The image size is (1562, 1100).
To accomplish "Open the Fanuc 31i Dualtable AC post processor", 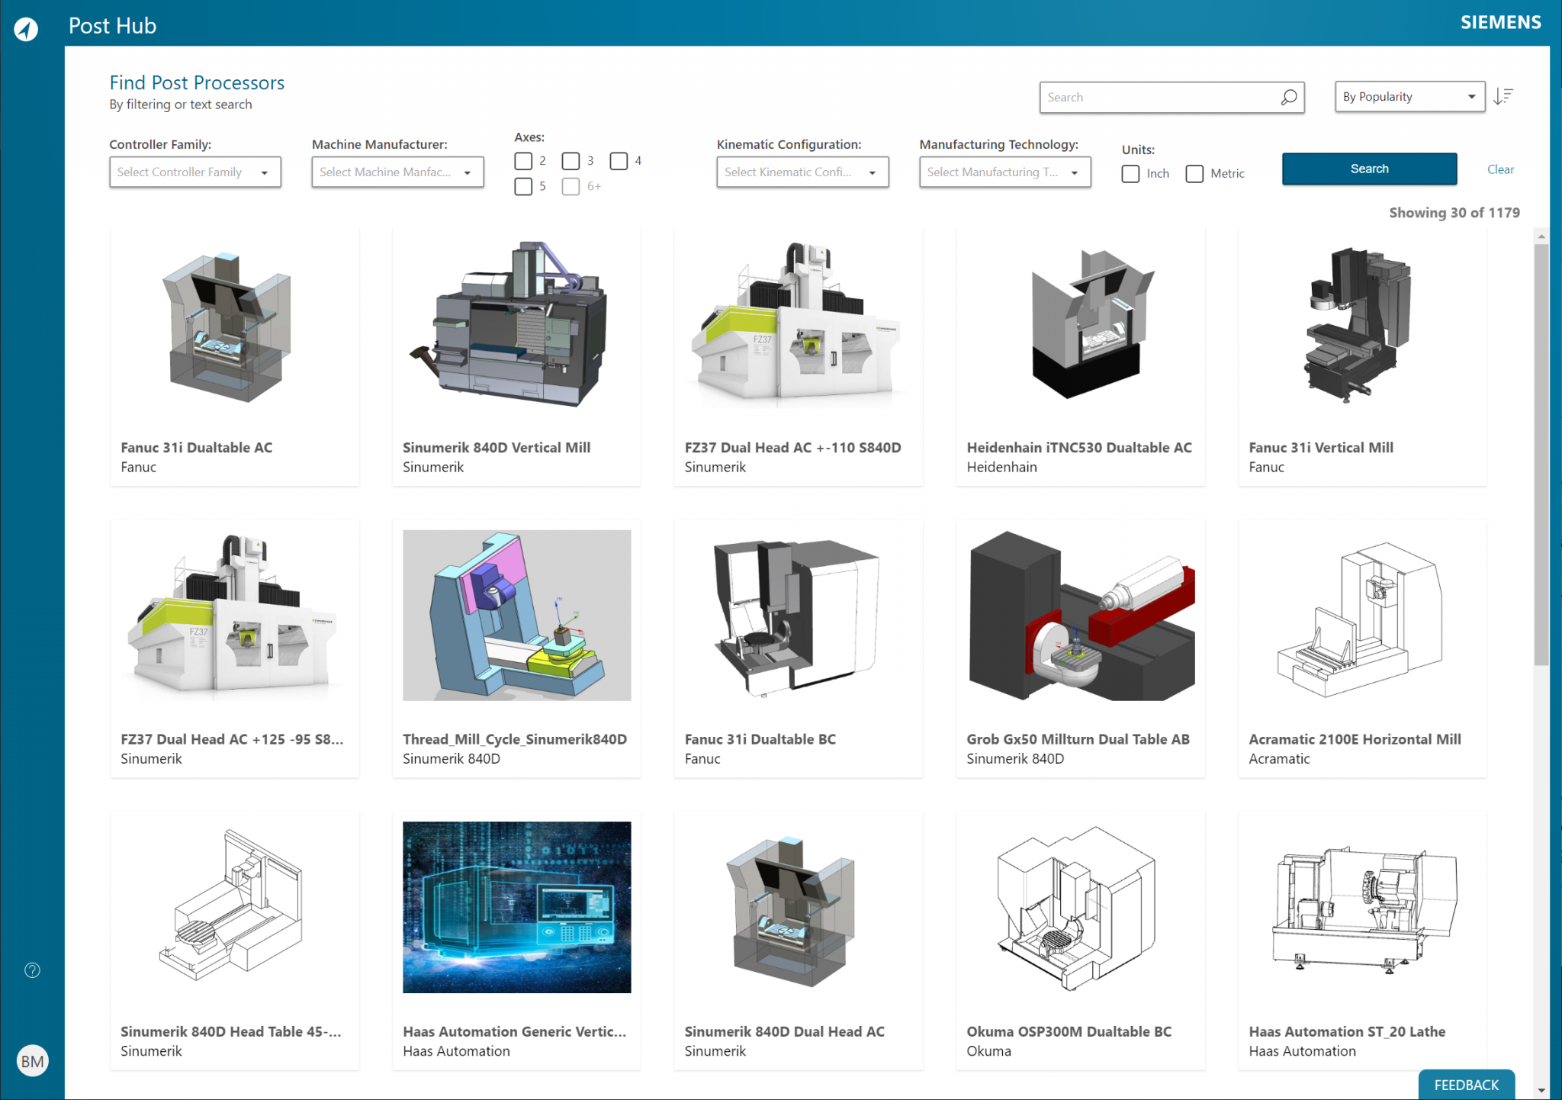I will click(233, 356).
